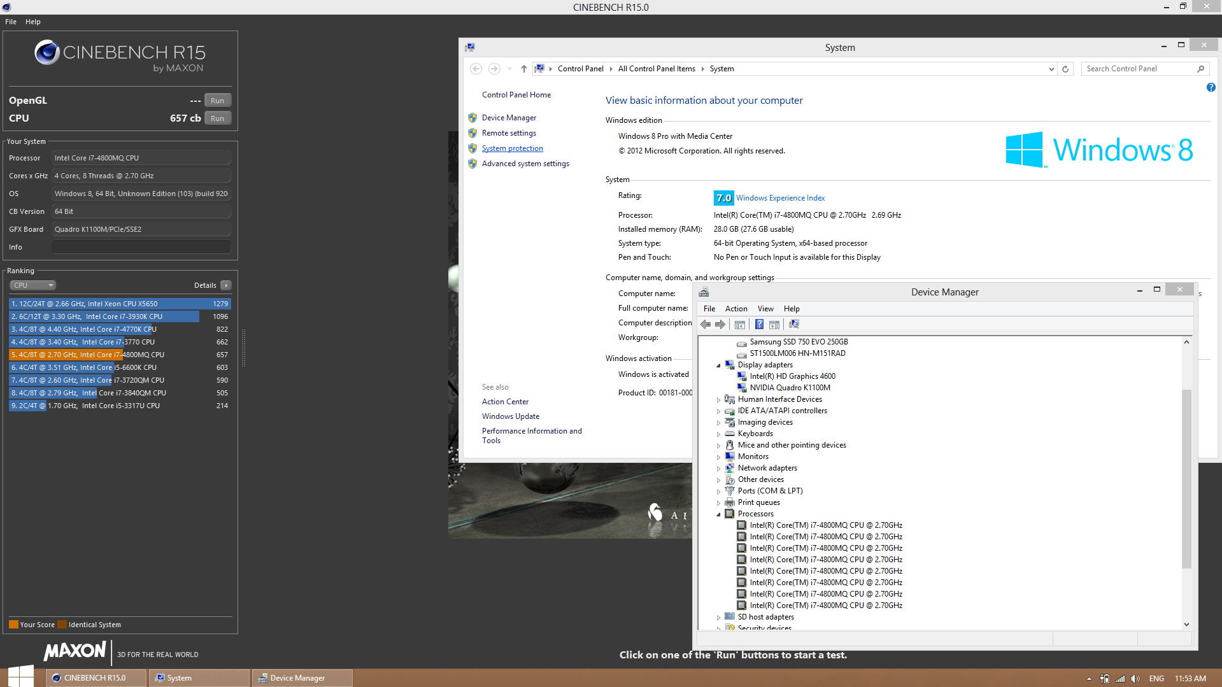Open the CPU ranking dropdown
1222x687 pixels.
click(33, 285)
